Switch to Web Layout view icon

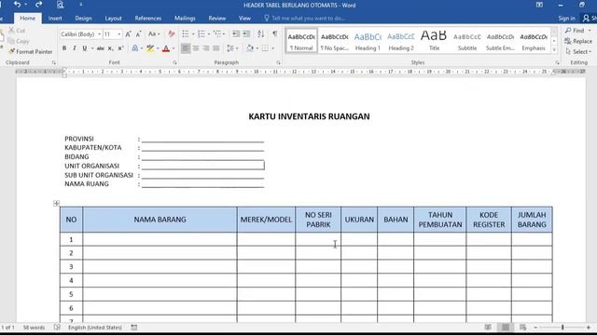tap(523, 328)
